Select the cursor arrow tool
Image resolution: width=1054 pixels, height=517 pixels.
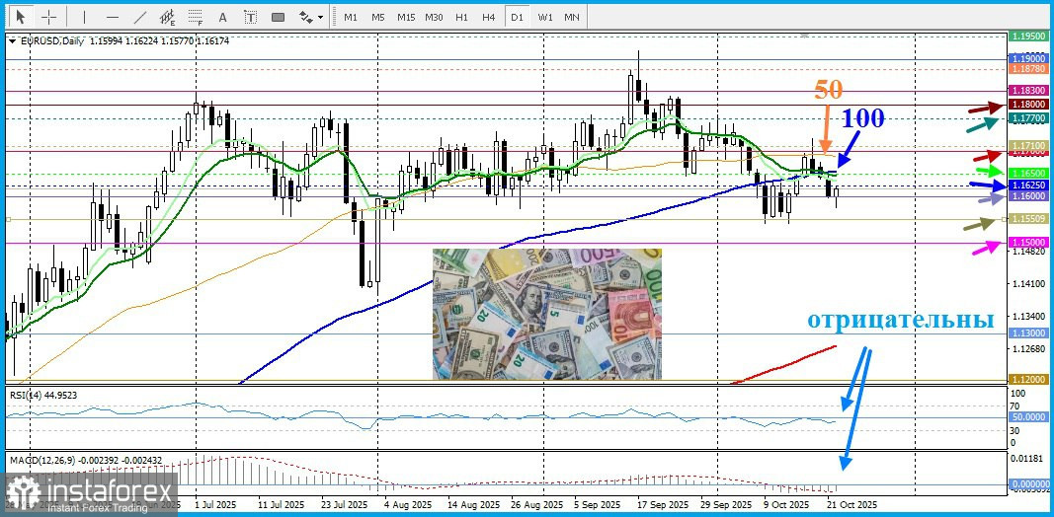(20, 17)
